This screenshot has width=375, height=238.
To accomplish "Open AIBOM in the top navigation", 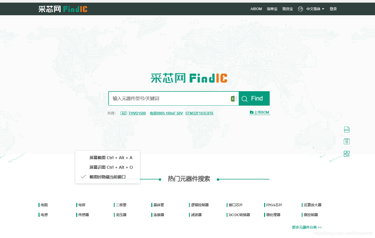I will tap(256, 9).
